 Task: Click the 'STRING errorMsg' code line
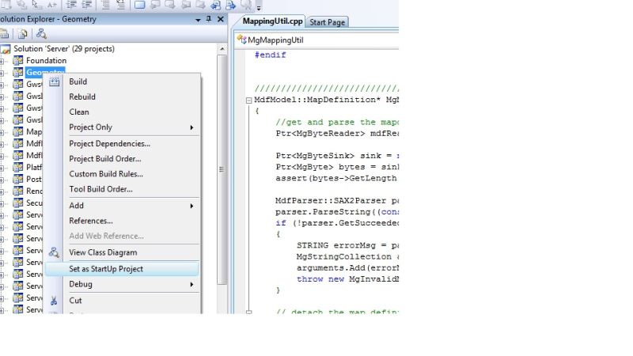(x=347, y=245)
